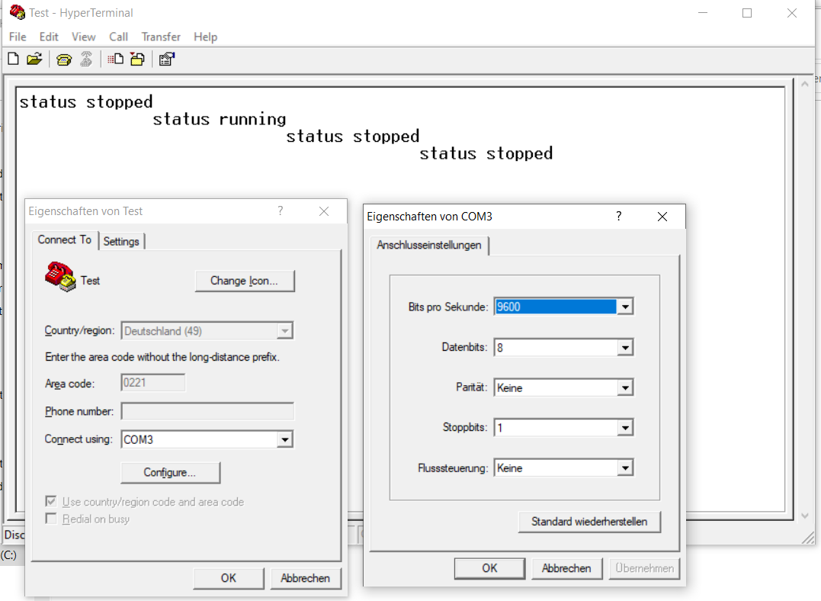Open the Stoppbits dropdown
This screenshot has height=601, width=821.
click(x=625, y=428)
